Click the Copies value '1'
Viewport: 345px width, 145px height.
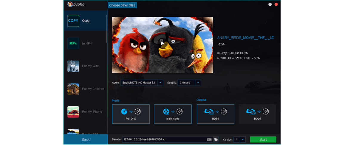tap(236, 140)
